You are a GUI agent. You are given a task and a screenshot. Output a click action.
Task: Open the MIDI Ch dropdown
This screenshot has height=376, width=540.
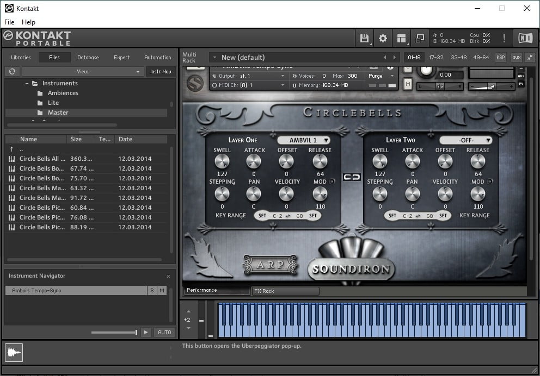pos(249,85)
